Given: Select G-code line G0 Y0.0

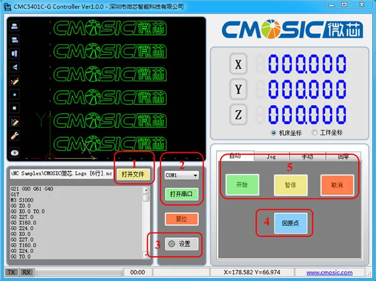Looking at the screenshot, I should 20,256.
